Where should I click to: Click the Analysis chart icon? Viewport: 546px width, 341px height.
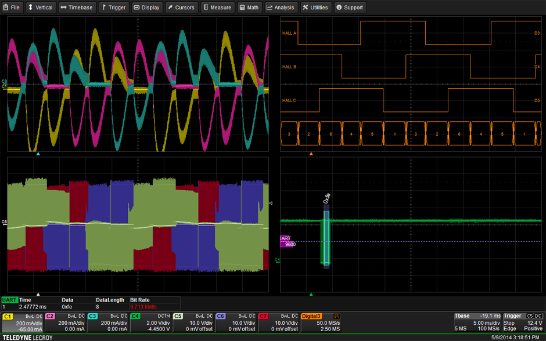pyautogui.click(x=270, y=8)
